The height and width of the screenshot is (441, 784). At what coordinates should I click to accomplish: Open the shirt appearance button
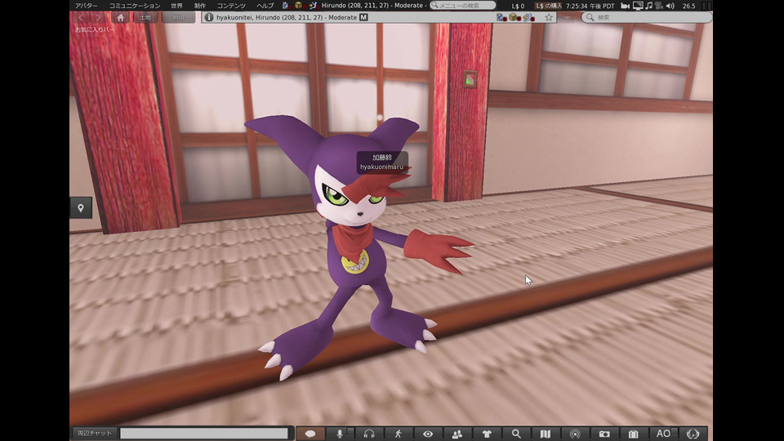point(487,434)
